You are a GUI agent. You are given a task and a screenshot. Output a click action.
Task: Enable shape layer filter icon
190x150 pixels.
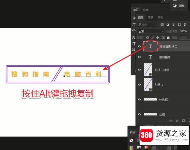click(179, 25)
